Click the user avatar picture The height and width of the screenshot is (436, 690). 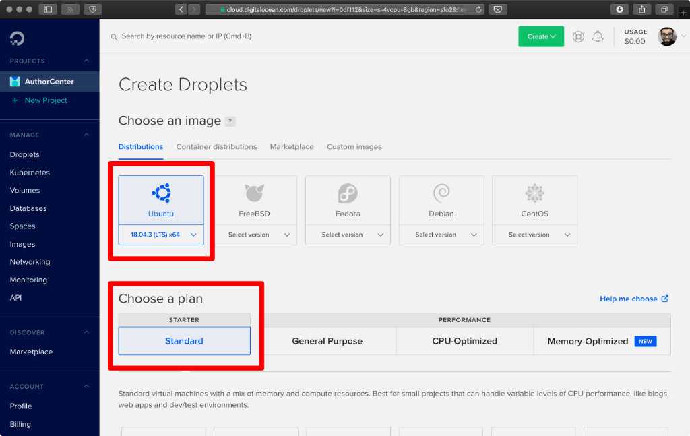(667, 37)
